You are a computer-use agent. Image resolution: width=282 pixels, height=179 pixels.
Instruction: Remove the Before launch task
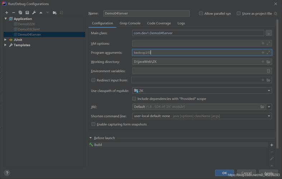click(x=272, y=152)
